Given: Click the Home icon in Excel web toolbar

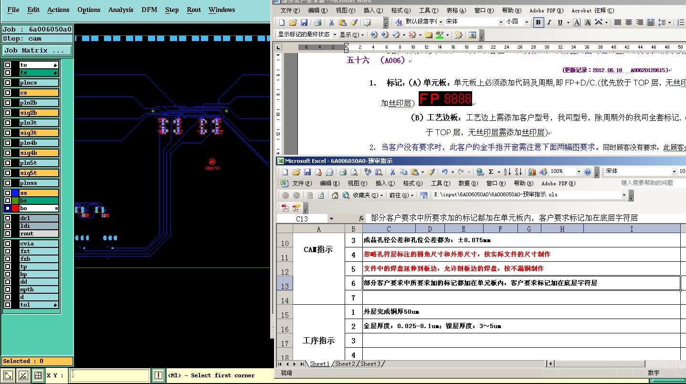Looking at the screenshot, I should [x=335, y=195].
